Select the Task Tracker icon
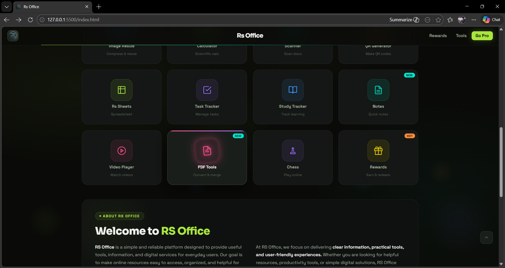The image size is (505, 268). 207,90
